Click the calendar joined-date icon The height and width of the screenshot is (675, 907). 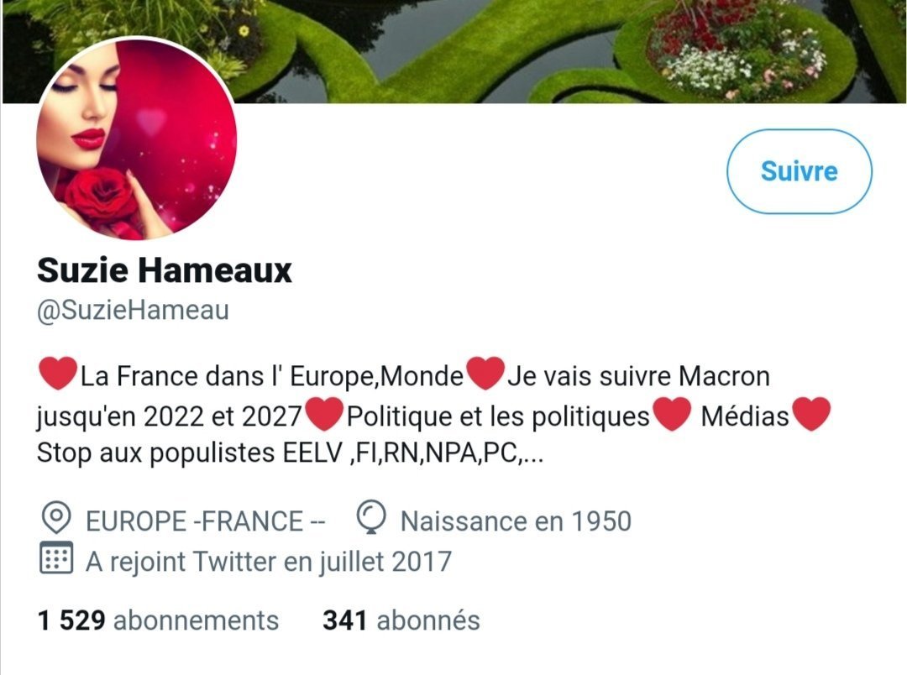pyautogui.click(x=56, y=557)
